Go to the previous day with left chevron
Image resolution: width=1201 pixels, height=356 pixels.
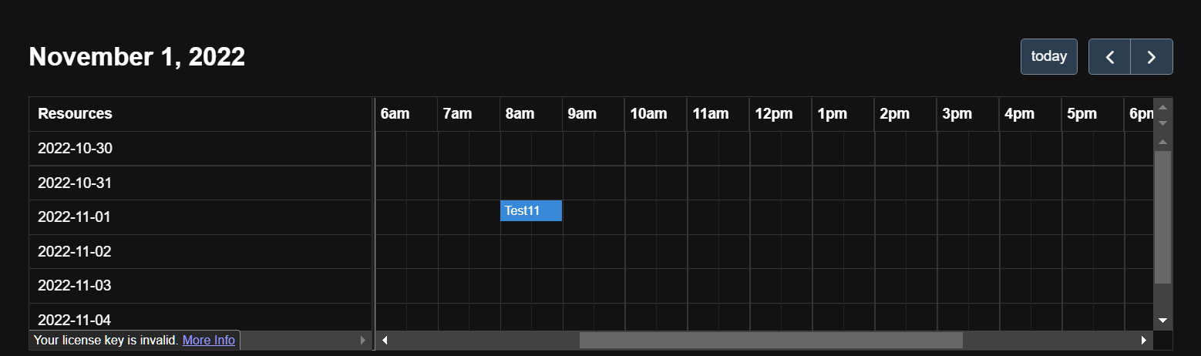[1110, 57]
